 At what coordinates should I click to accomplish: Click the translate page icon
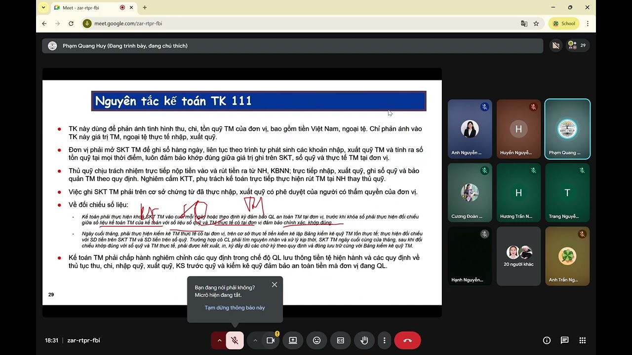[524, 23]
